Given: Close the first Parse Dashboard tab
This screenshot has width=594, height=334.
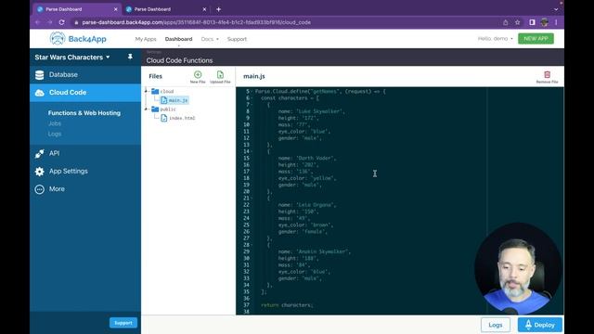Looking at the screenshot, I should pyautogui.click(x=115, y=9).
